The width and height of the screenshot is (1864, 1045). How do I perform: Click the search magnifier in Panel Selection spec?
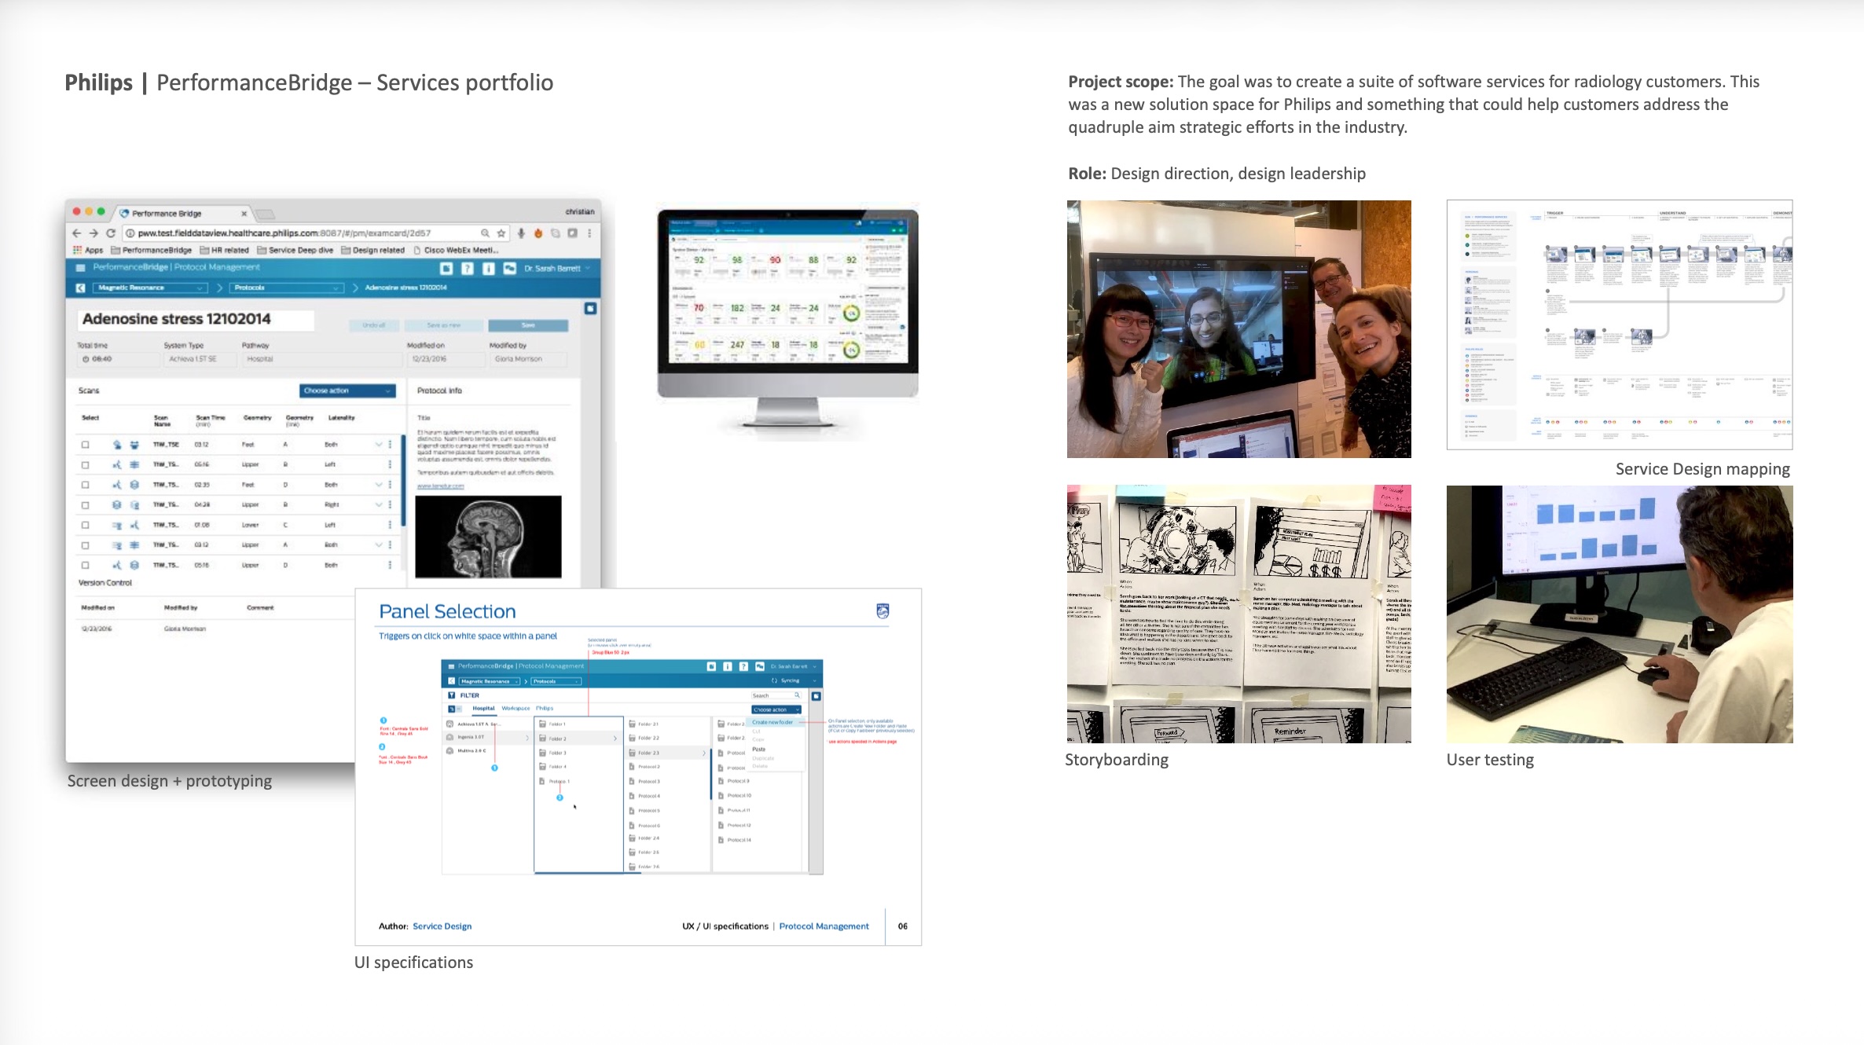pyautogui.click(x=797, y=695)
